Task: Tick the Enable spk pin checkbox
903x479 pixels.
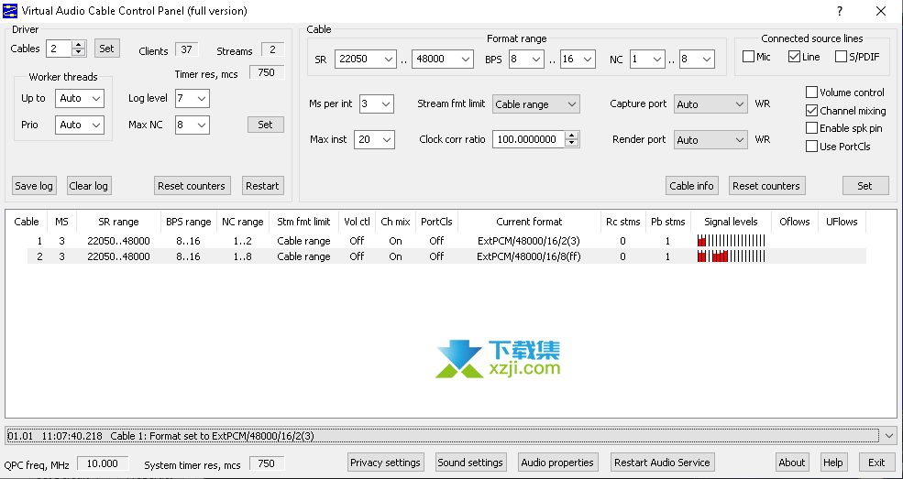Action: (x=811, y=128)
